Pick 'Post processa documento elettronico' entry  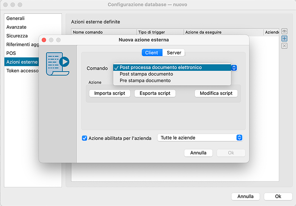[160, 67]
